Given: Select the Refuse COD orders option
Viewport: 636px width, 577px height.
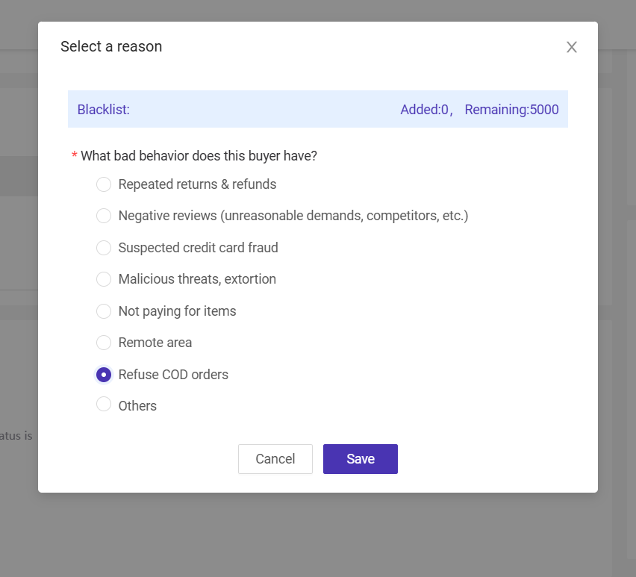Looking at the screenshot, I should (x=104, y=374).
